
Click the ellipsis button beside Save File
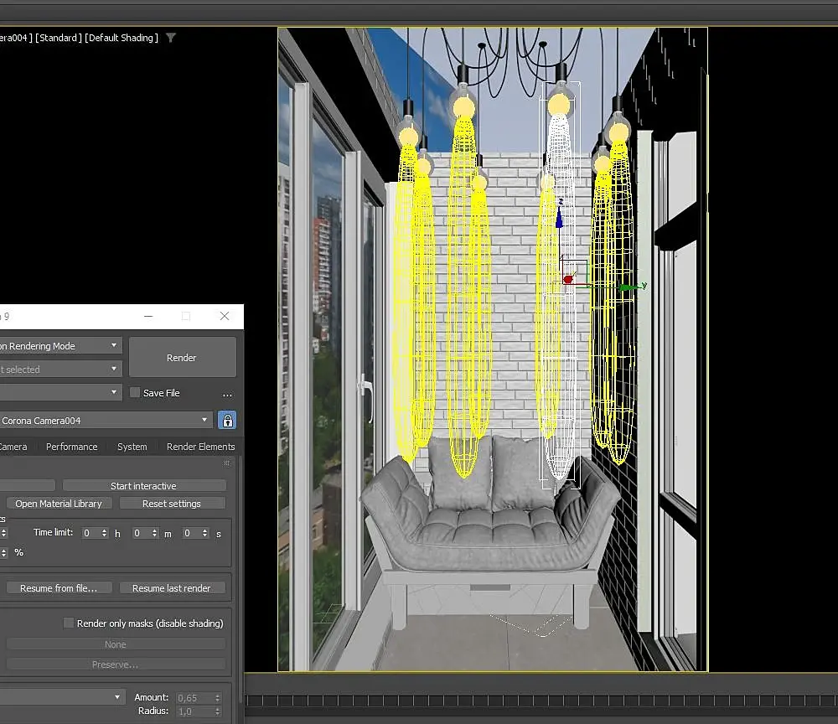227,394
